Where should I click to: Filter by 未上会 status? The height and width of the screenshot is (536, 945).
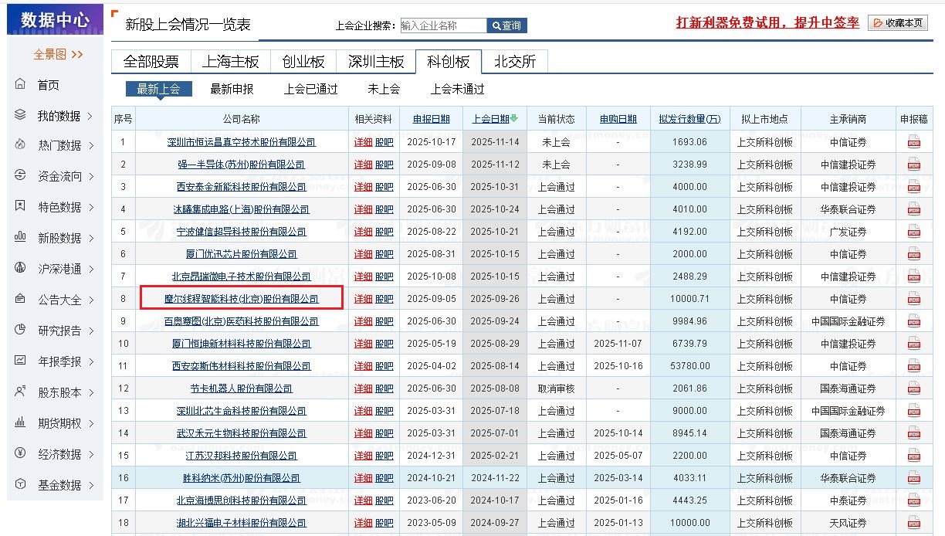tap(384, 89)
